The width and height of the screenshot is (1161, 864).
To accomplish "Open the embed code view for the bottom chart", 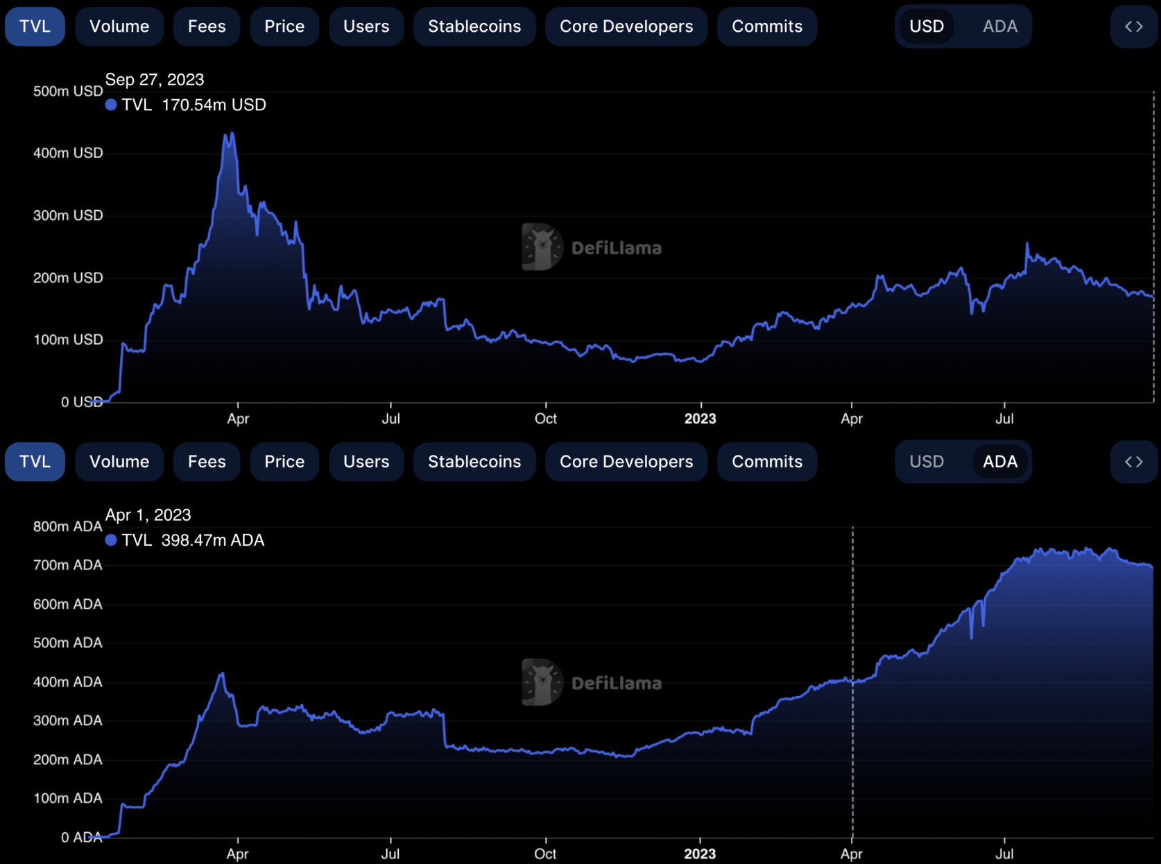I will coord(1133,462).
